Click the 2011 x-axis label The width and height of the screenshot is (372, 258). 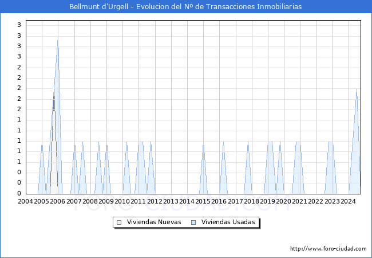pos(138,201)
